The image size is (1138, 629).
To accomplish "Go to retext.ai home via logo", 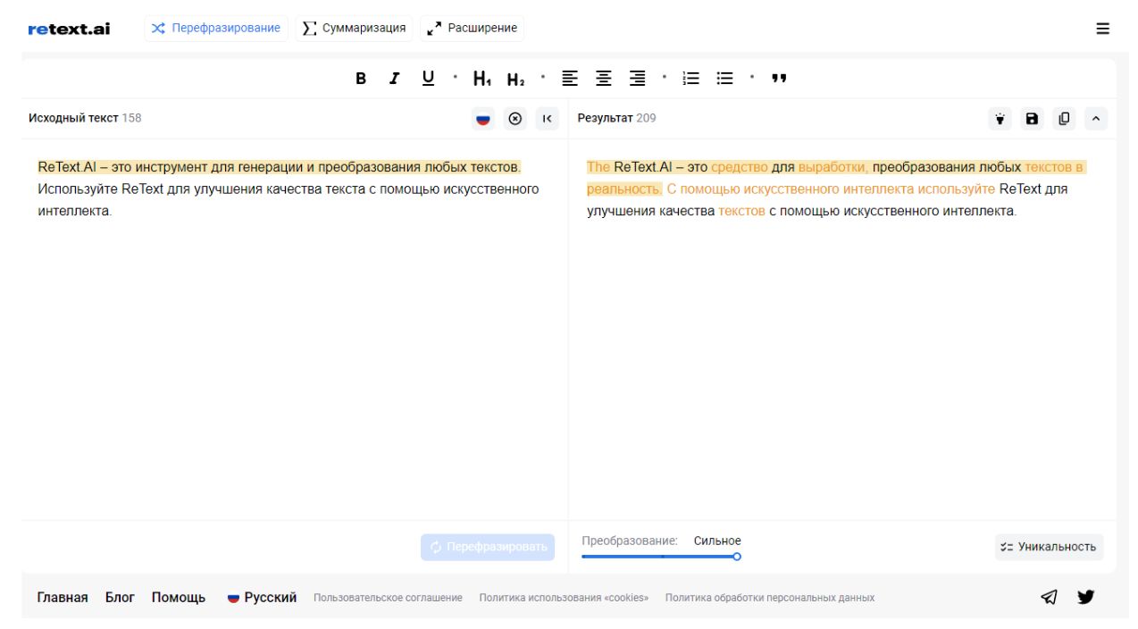I will [69, 29].
